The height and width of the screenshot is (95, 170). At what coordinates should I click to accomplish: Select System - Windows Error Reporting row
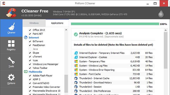[113, 70]
